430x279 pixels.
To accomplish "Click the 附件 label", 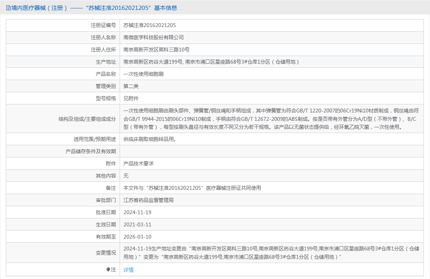I will [x=111, y=164].
